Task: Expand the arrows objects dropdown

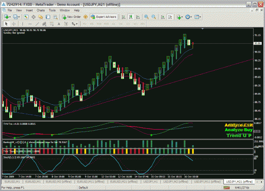Action: [74, 24]
